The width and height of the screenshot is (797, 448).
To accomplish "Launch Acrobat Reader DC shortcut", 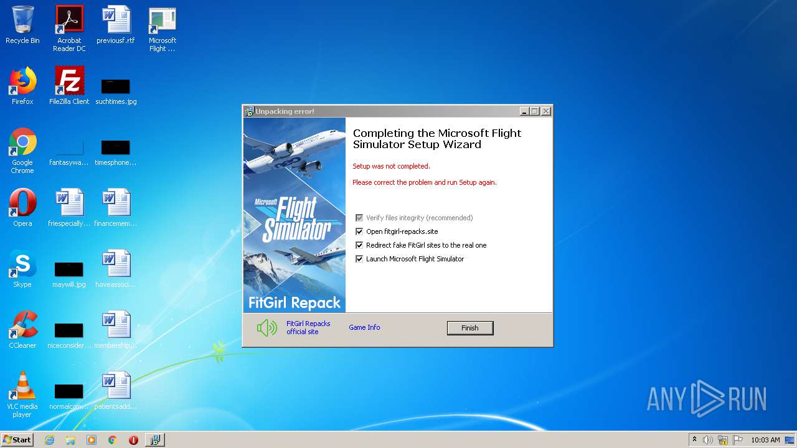I will 69,29.
